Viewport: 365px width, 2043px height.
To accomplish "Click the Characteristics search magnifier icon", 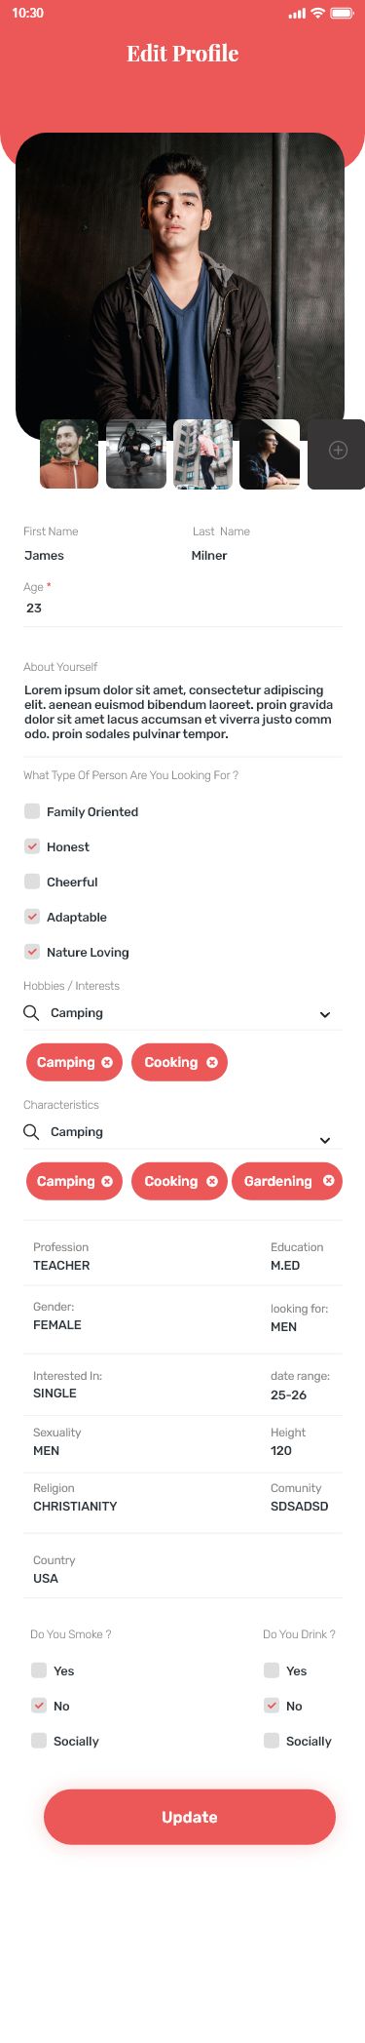I will (x=31, y=1131).
